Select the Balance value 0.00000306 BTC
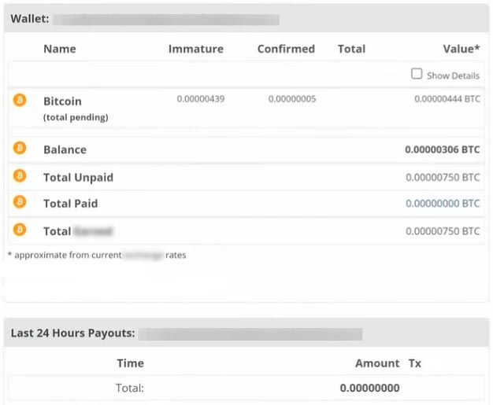 point(442,149)
